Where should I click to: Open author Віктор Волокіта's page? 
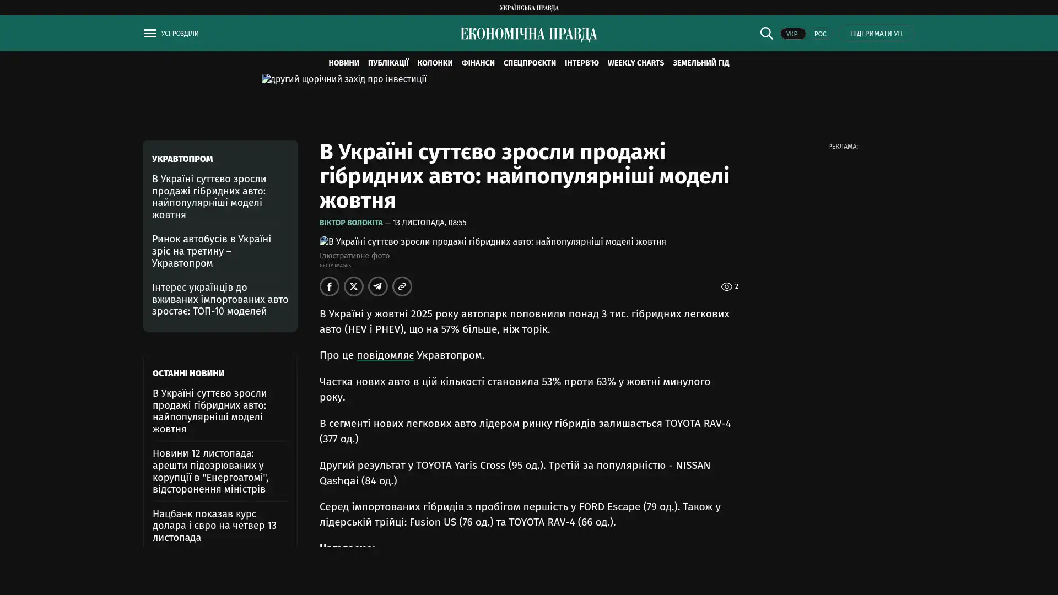coord(351,223)
